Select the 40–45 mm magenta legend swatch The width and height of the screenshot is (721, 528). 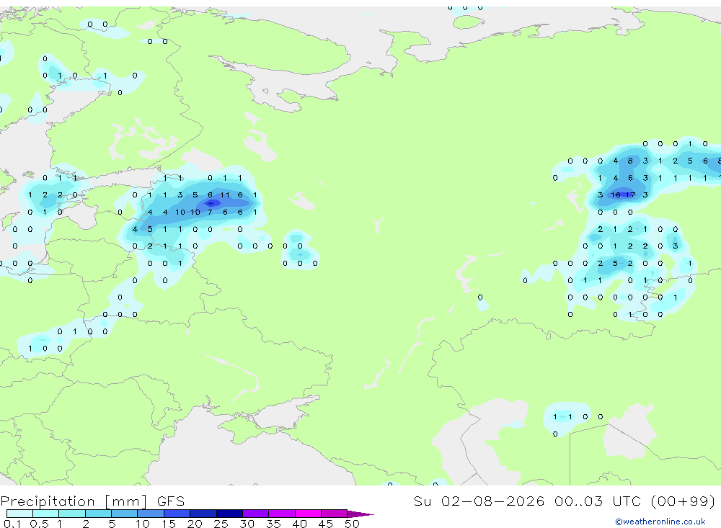pyautogui.click(x=308, y=514)
